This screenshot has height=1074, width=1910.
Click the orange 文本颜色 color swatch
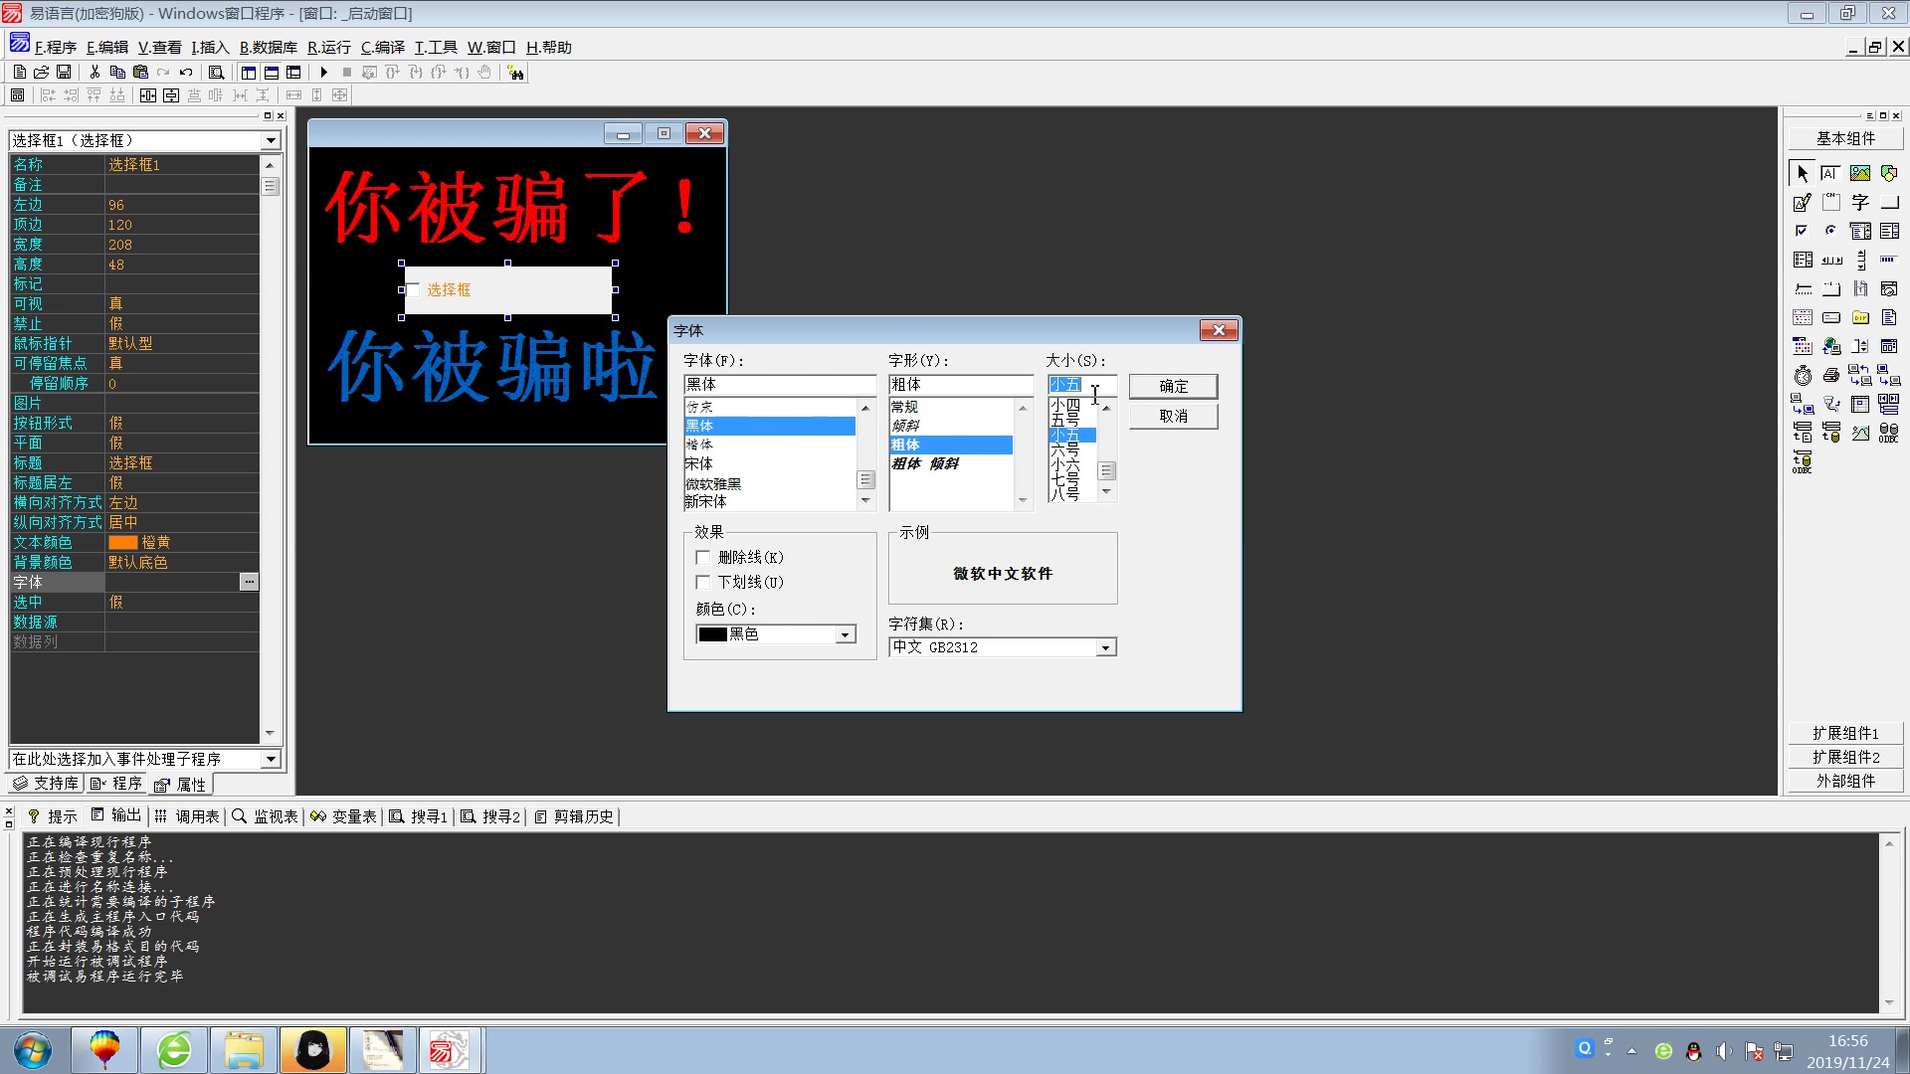(121, 542)
